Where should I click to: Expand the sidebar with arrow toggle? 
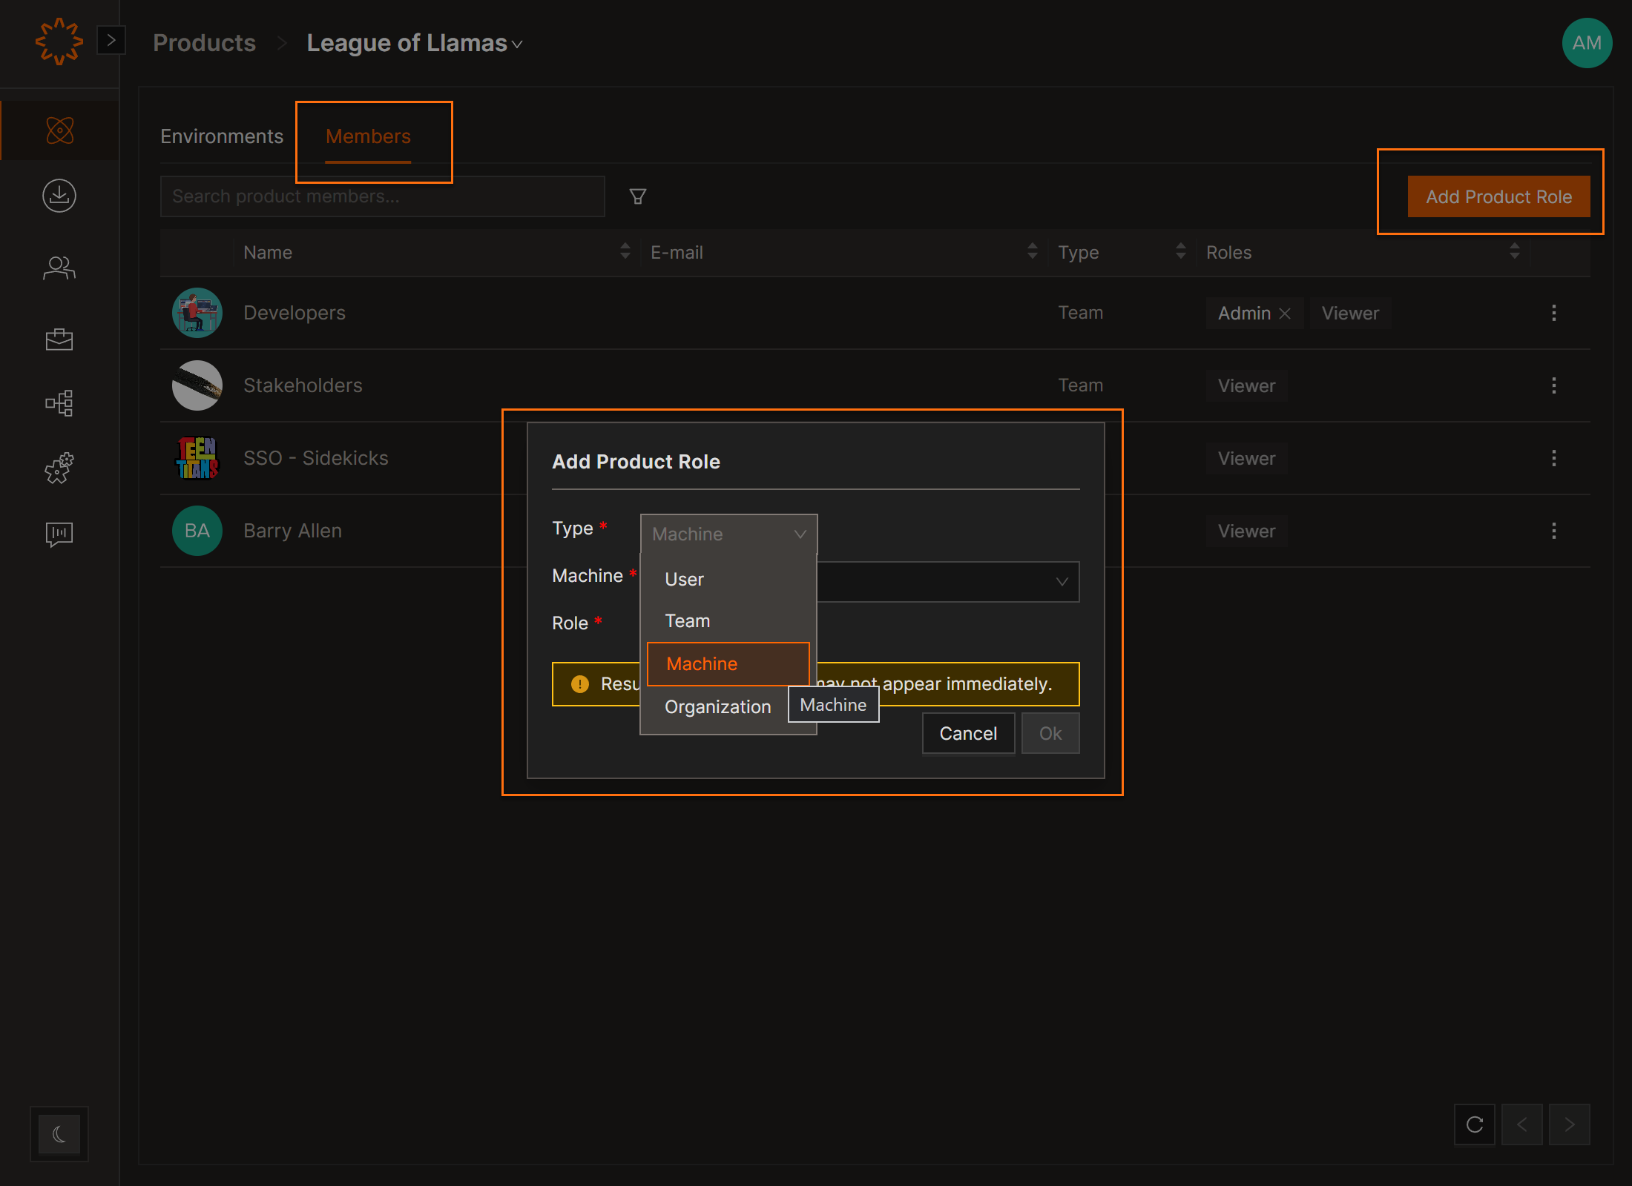pos(111,40)
